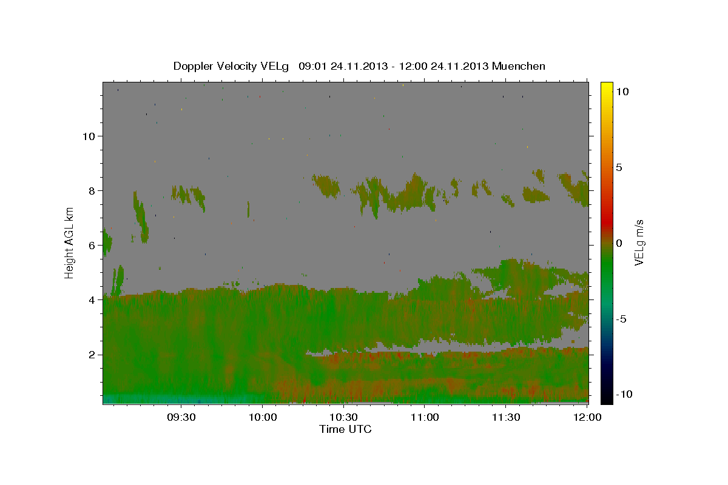Click the height tick label 10

88,136
